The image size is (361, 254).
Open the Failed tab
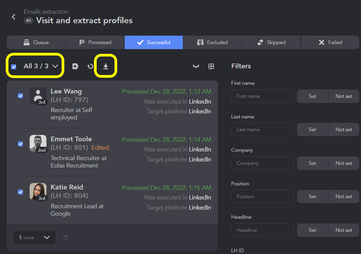coord(330,42)
